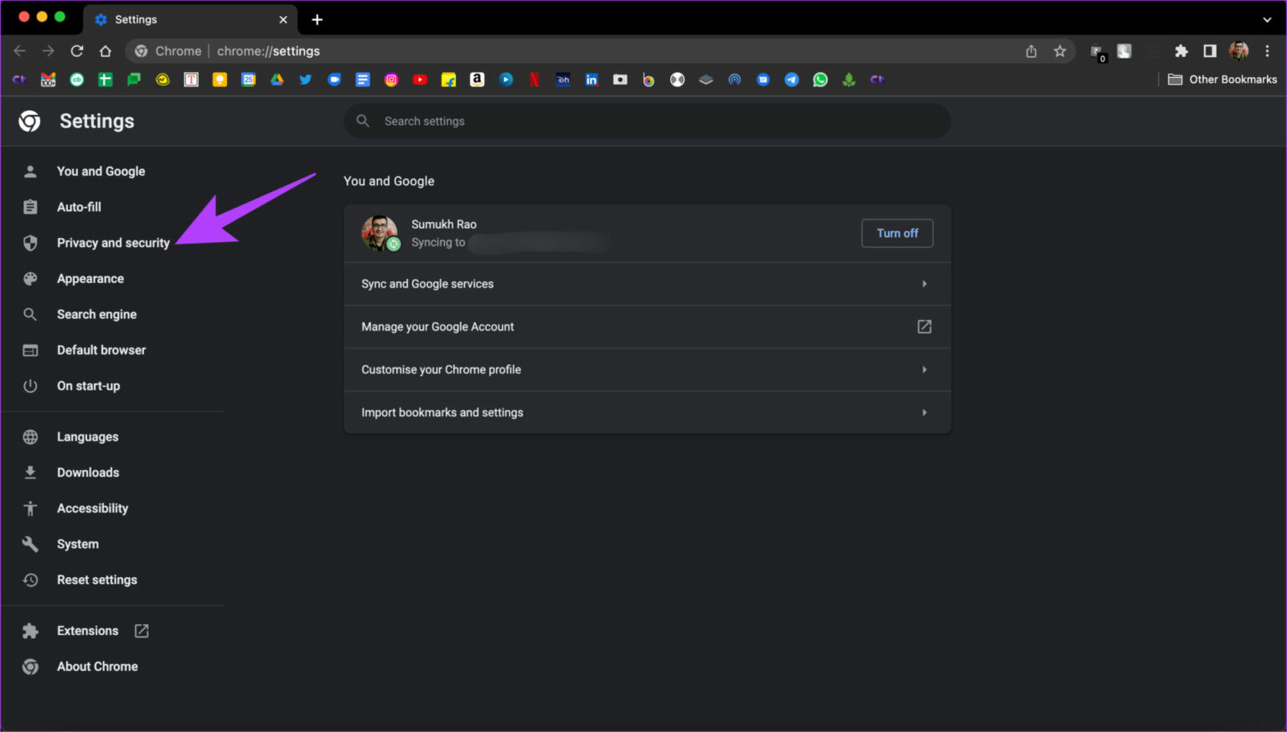Select Privacy and security in the sidebar

click(113, 243)
